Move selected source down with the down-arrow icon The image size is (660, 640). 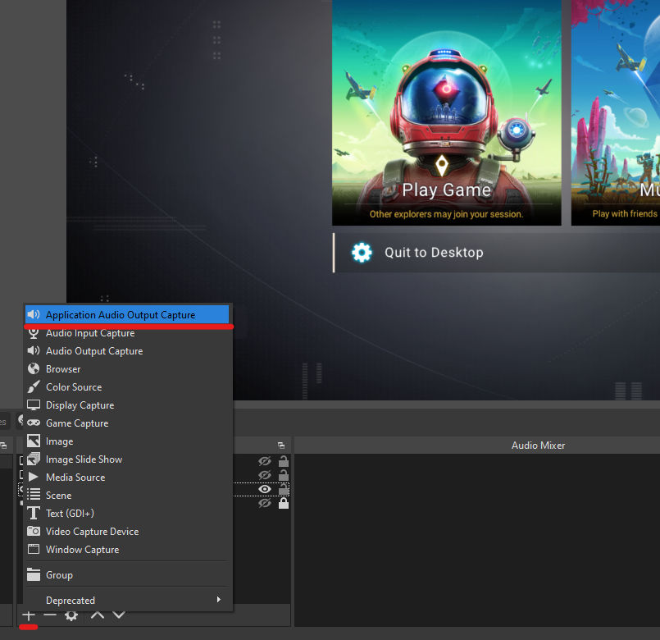(x=119, y=615)
